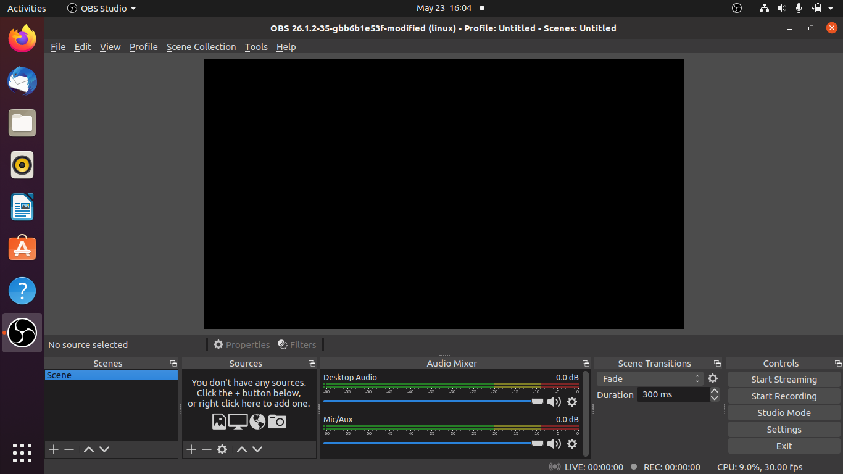Open the Tools menu
The width and height of the screenshot is (843, 474).
tap(256, 46)
